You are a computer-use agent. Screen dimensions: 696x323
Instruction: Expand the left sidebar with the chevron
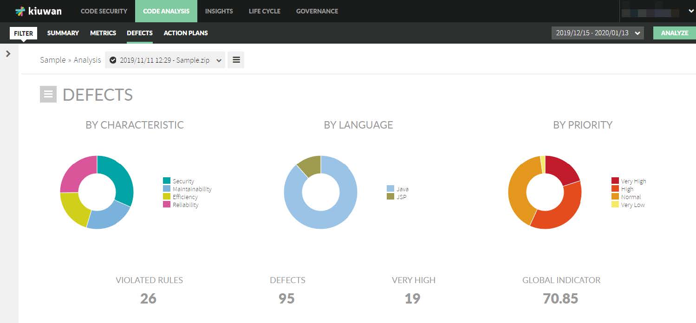point(8,54)
